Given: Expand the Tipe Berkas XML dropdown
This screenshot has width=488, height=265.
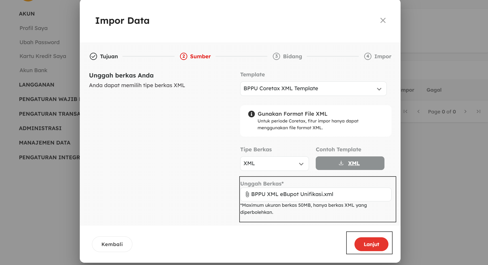Looking at the screenshot, I should tap(274, 163).
